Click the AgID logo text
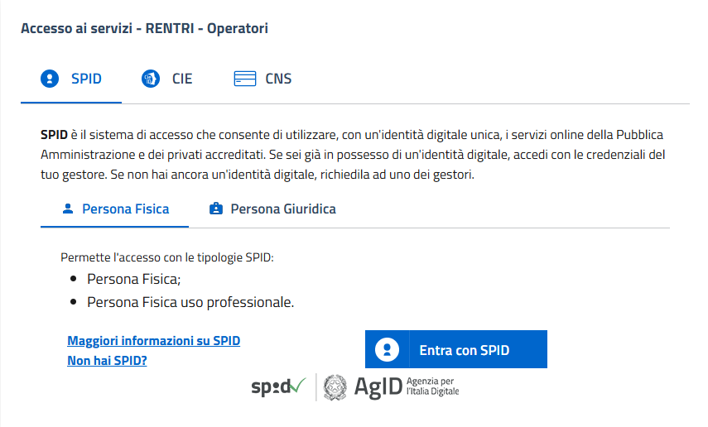This screenshot has width=708, height=427. (x=378, y=387)
